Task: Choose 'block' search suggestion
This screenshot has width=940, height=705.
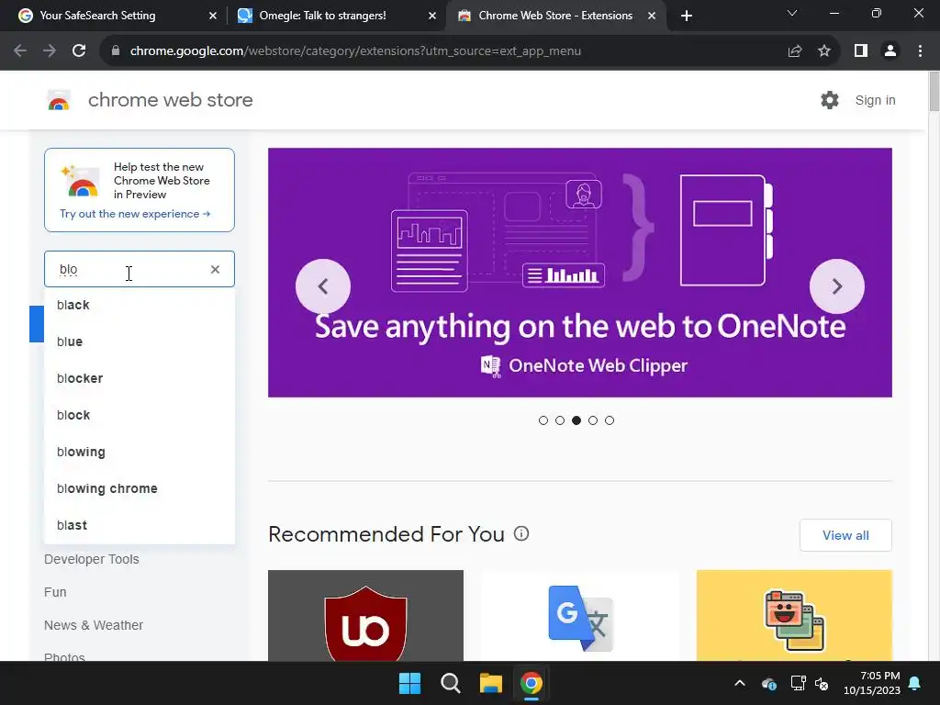Action: (140, 415)
